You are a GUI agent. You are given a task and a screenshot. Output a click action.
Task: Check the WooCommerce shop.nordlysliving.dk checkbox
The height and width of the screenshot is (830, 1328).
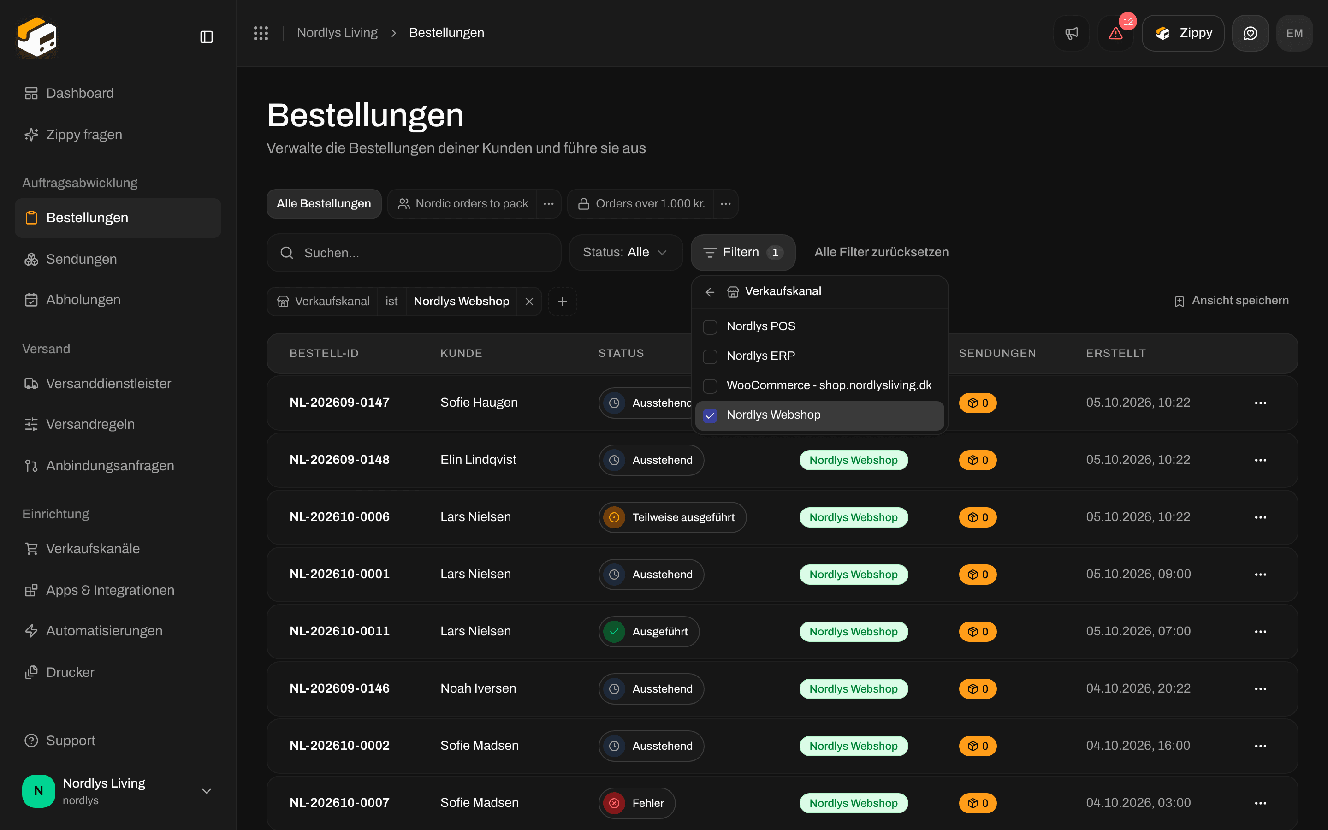pyautogui.click(x=710, y=386)
